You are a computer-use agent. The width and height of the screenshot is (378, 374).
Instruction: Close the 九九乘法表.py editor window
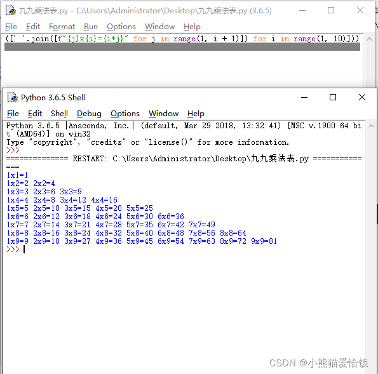(360, 10)
